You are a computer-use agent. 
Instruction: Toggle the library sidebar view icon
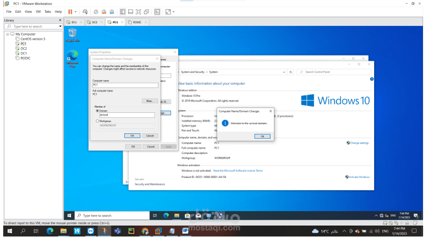123,12
